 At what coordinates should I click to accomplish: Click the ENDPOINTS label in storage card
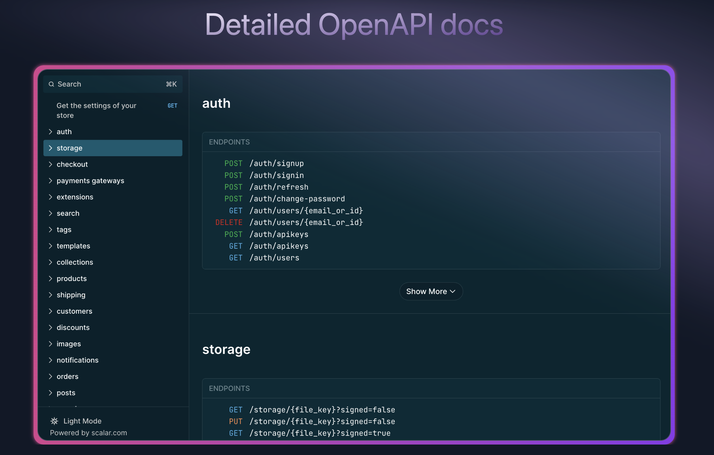point(229,388)
